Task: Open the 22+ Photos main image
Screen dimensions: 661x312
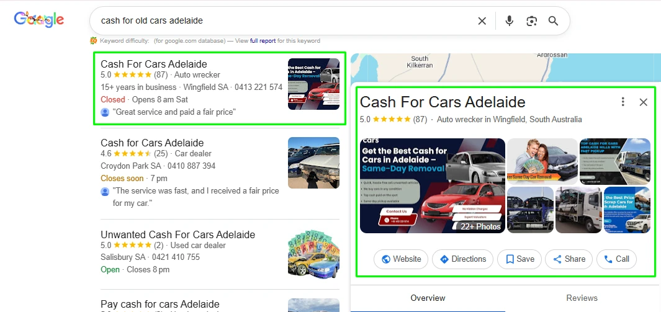Action: coord(433,185)
